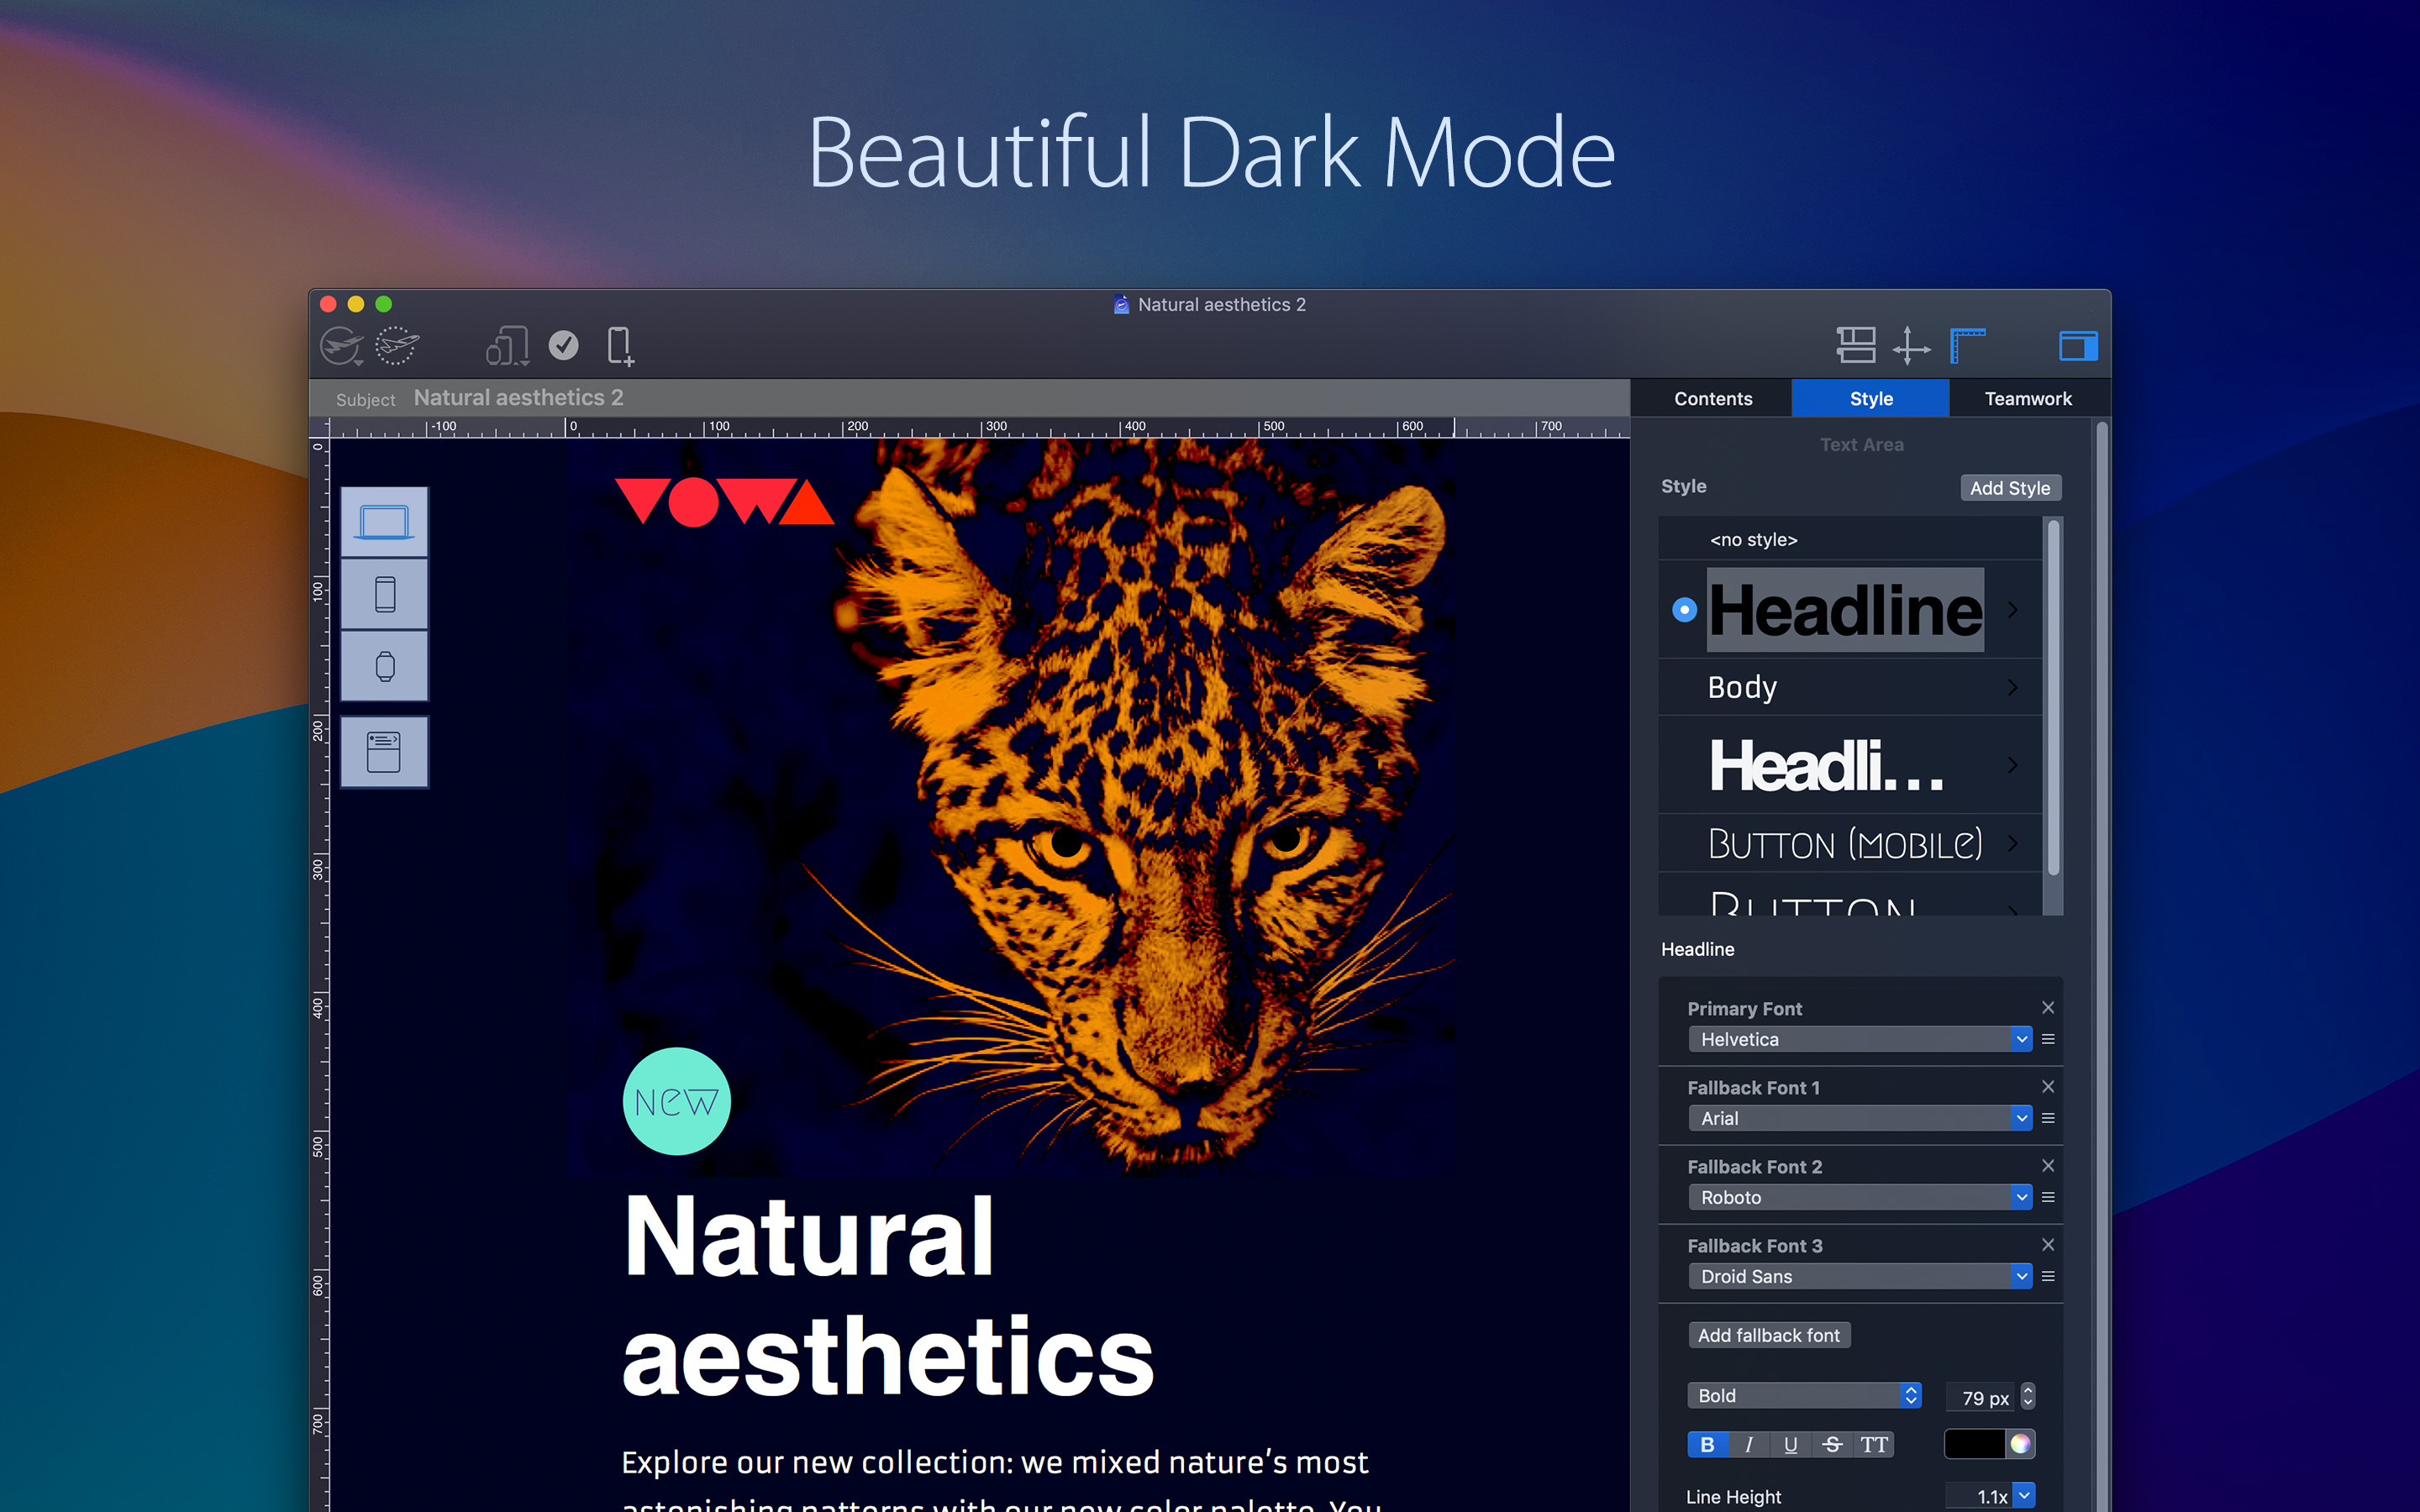Click reorder handle beside Droid Sans
Screen dimensions: 2420x1512
click(2048, 1276)
